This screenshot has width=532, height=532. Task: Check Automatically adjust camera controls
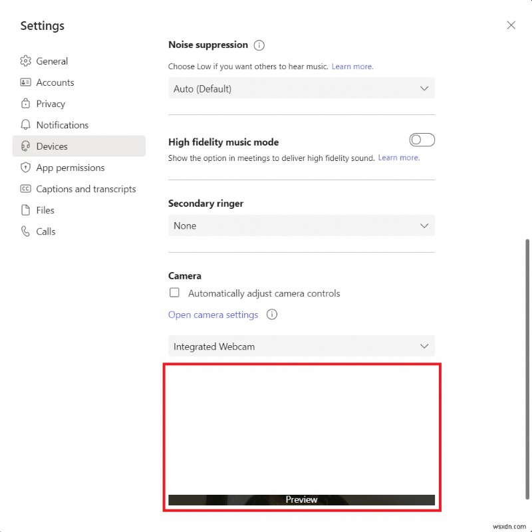(174, 293)
